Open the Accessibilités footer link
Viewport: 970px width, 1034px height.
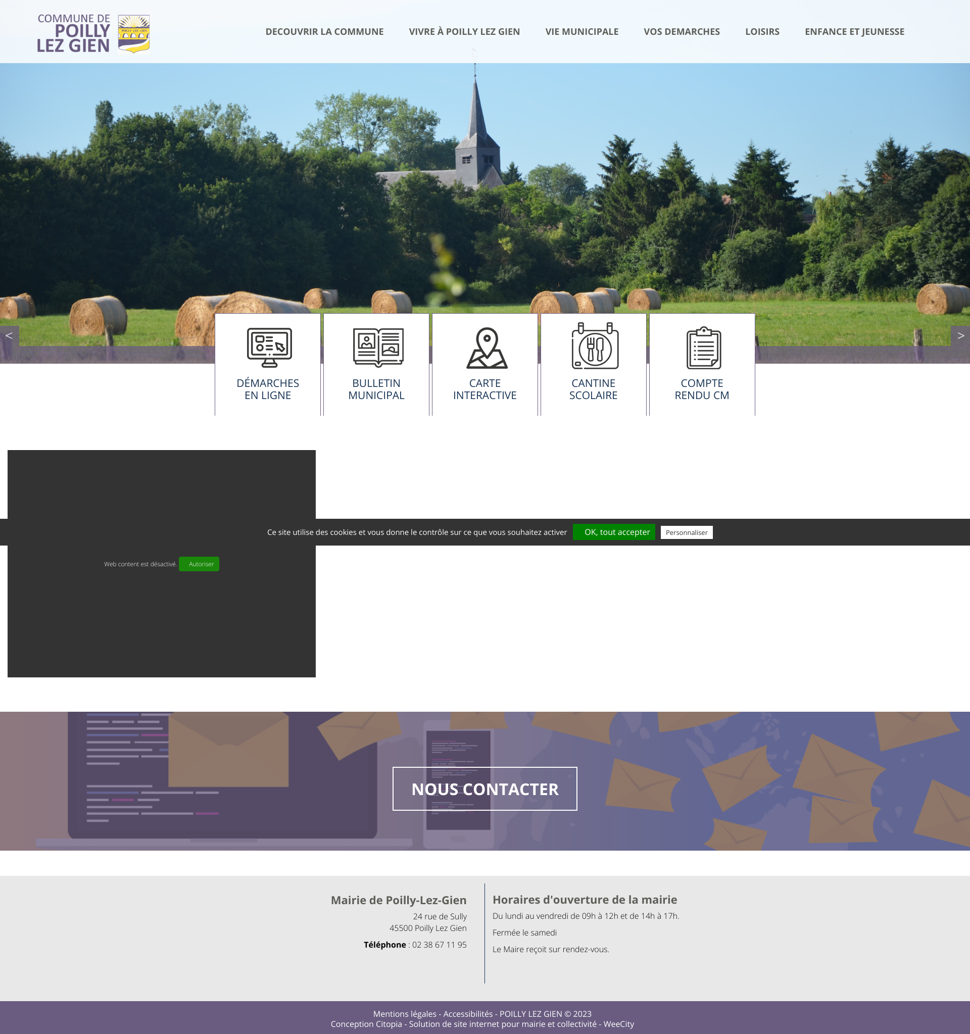point(468,1014)
